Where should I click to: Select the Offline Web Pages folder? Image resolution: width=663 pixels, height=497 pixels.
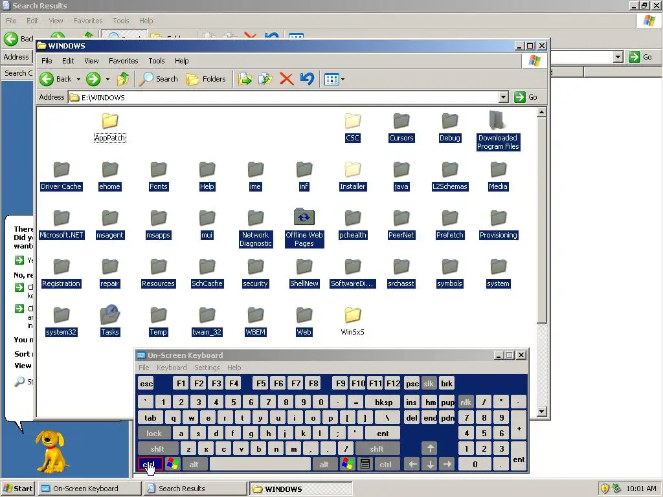pyautogui.click(x=304, y=228)
